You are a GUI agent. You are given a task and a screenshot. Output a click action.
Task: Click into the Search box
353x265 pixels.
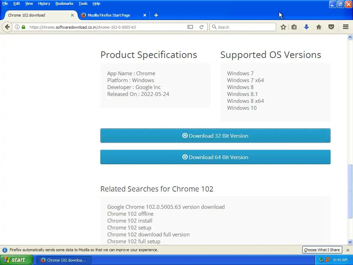[243, 27]
